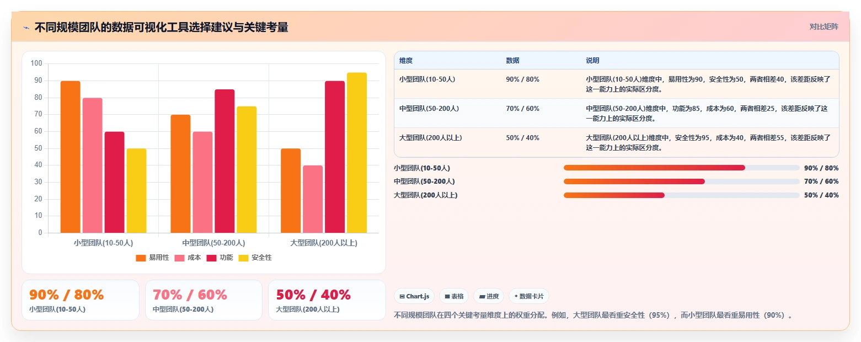Screen dimensions: 861x342
Task: Click the 小型团队 安全性 bar at 50
Action: pos(136,191)
